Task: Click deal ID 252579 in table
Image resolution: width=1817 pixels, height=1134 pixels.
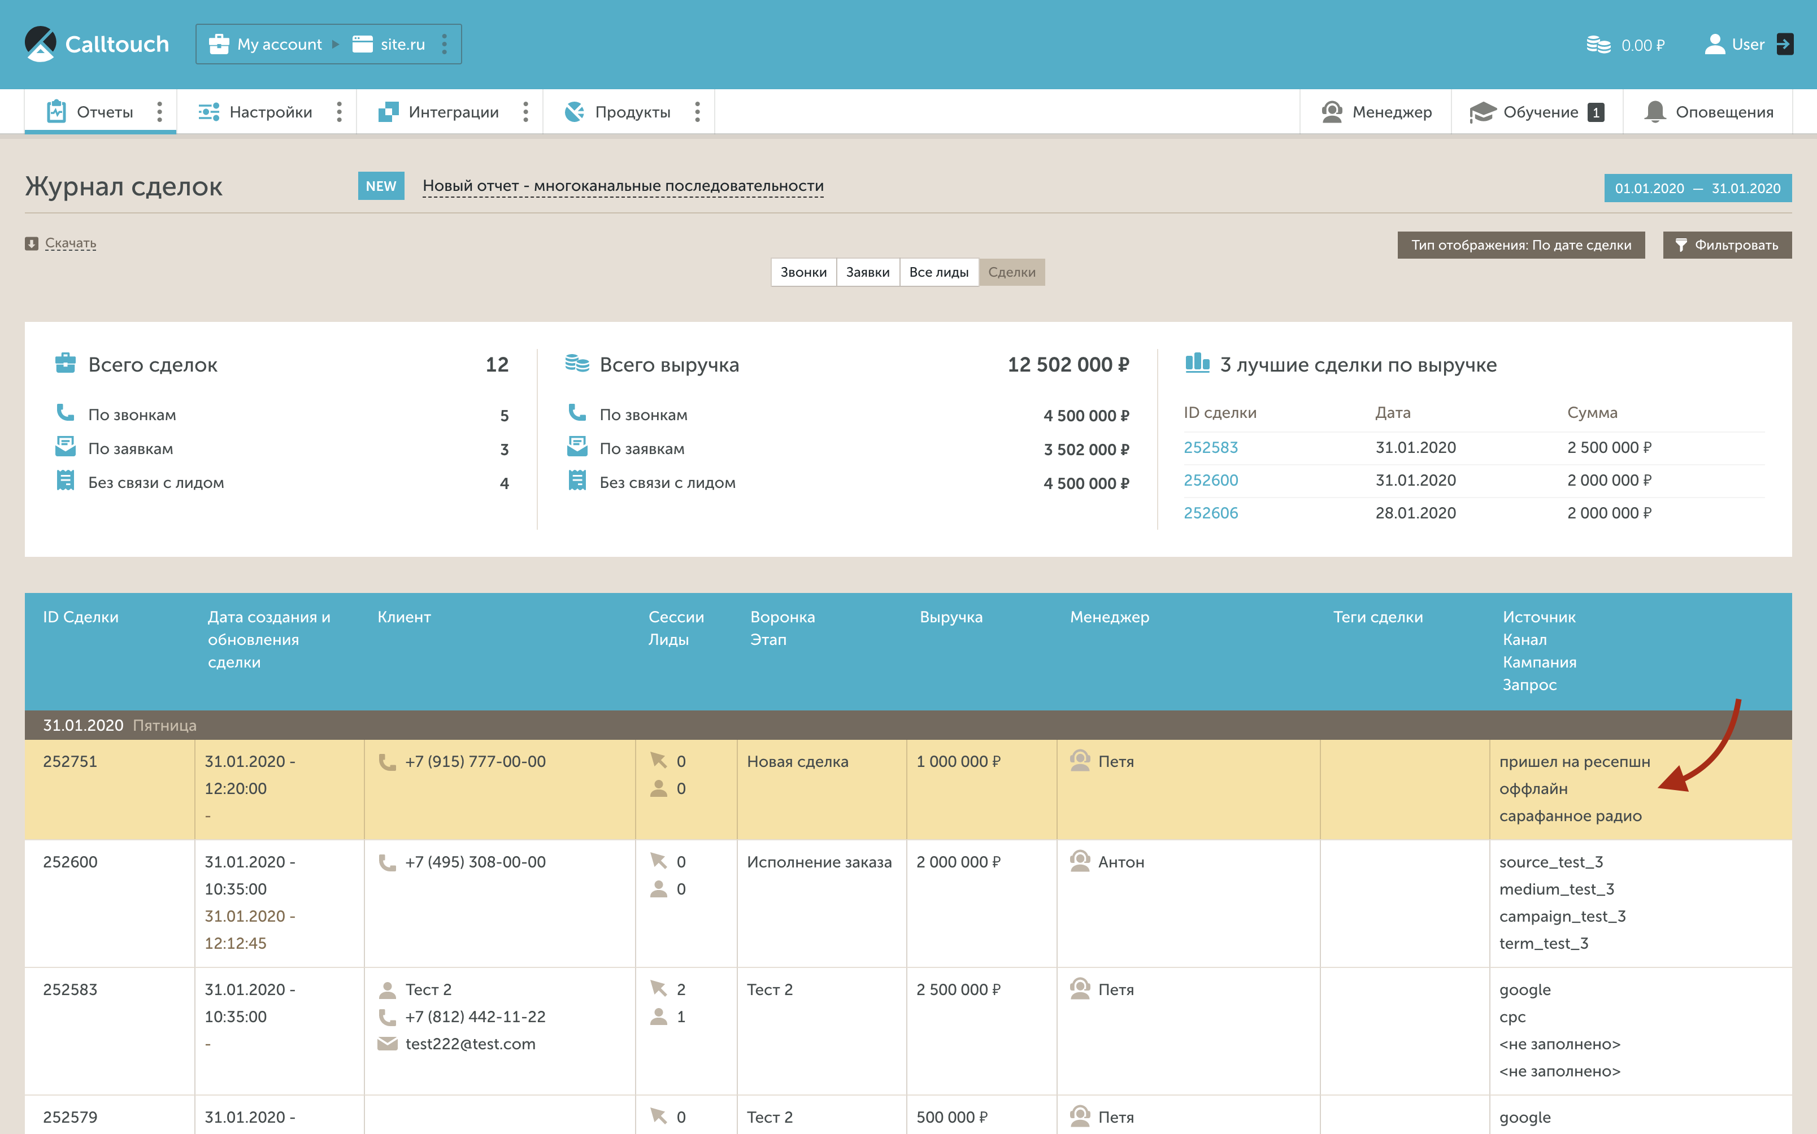Action: point(69,1118)
